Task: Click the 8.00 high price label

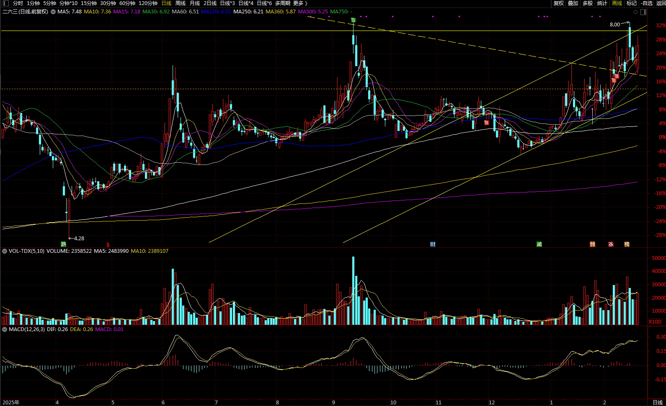Action: [615, 25]
